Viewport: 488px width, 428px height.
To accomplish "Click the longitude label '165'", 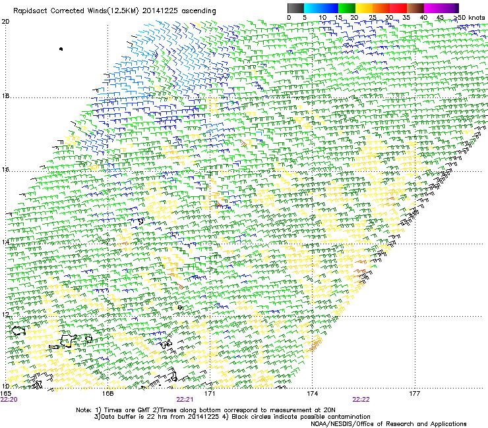I will pos(5,394).
